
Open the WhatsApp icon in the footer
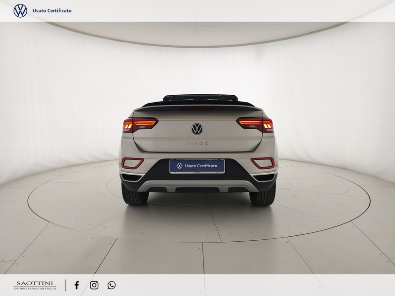[112, 285]
